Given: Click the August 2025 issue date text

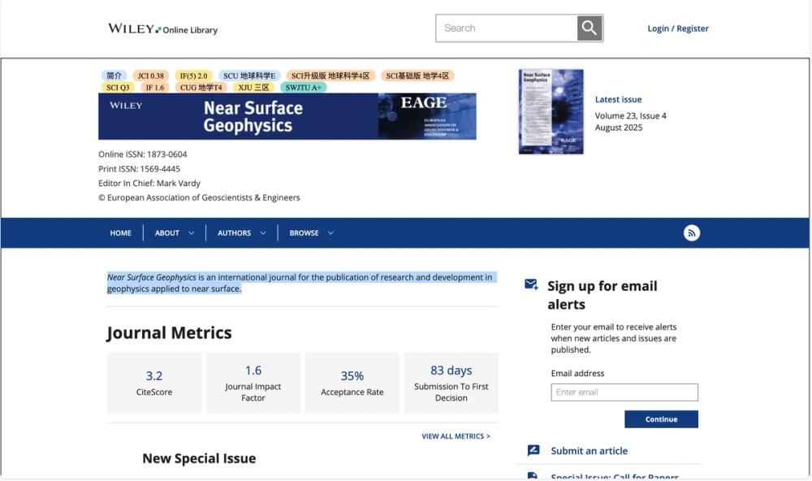Looking at the screenshot, I should click(618, 128).
